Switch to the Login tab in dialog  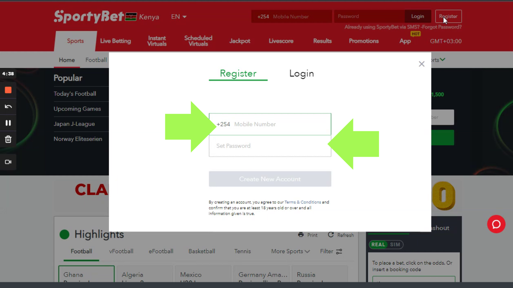(301, 74)
